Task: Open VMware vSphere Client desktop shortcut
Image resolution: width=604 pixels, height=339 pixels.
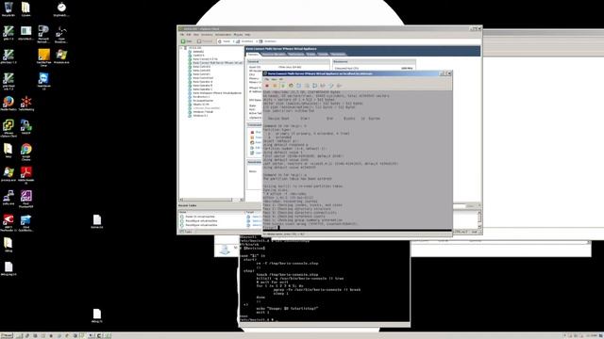Action: pos(8,128)
